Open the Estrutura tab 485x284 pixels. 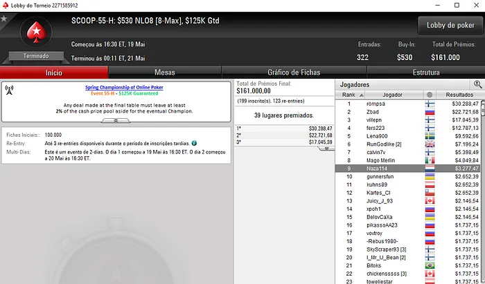(x=426, y=73)
